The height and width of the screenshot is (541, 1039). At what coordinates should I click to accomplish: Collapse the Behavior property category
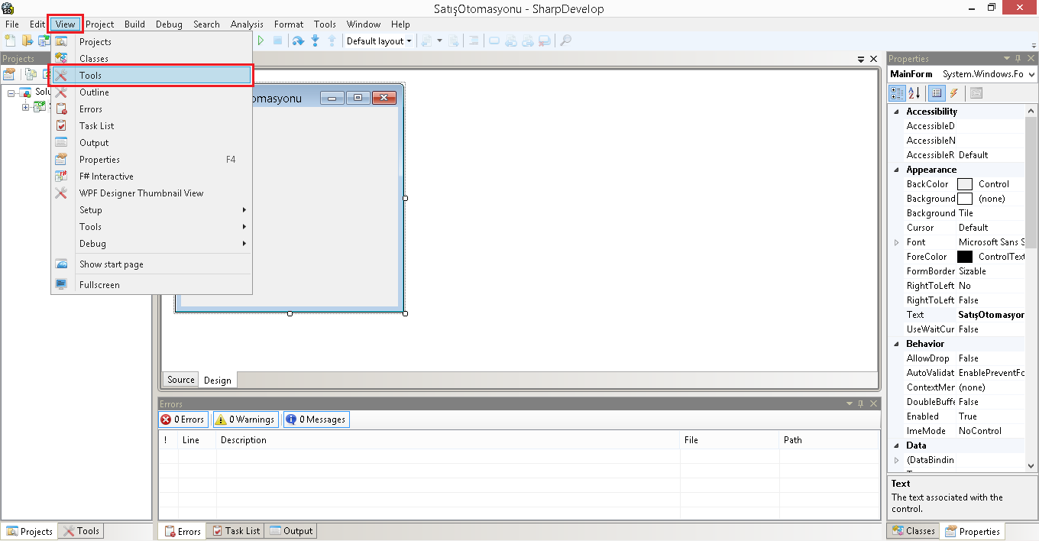[897, 344]
